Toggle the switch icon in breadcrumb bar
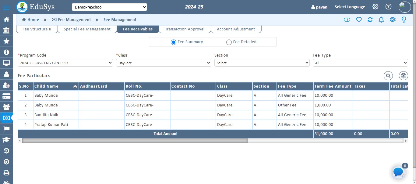 347,20
